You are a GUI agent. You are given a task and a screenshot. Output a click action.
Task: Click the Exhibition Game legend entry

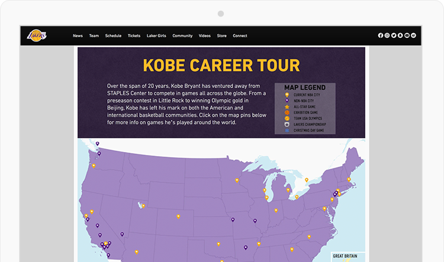coord(301,112)
